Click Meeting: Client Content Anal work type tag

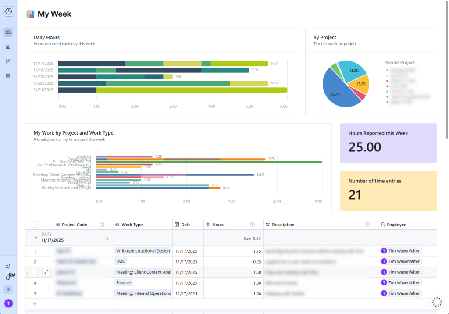pyautogui.click(x=143, y=272)
